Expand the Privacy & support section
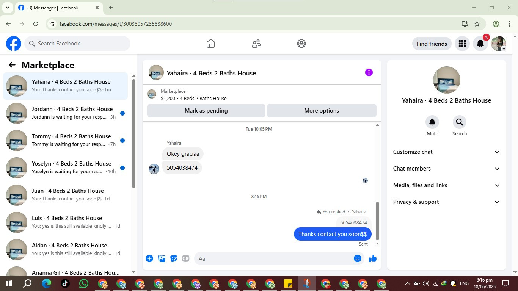The width and height of the screenshot is (518, 291). click(447, 202)
